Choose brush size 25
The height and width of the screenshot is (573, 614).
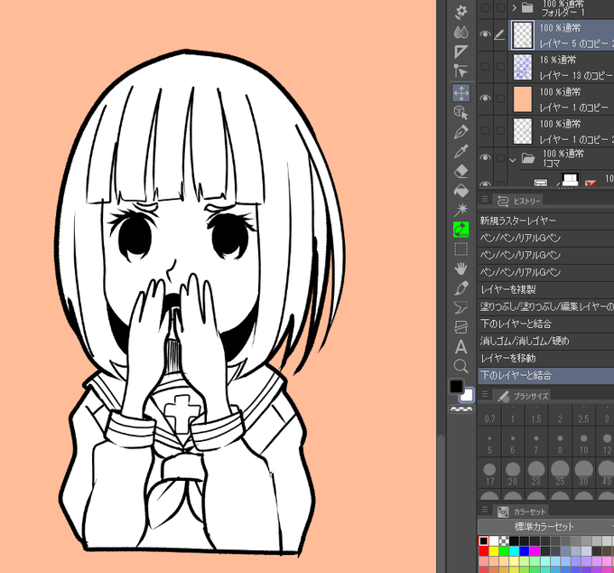click(x=560, y=474)
